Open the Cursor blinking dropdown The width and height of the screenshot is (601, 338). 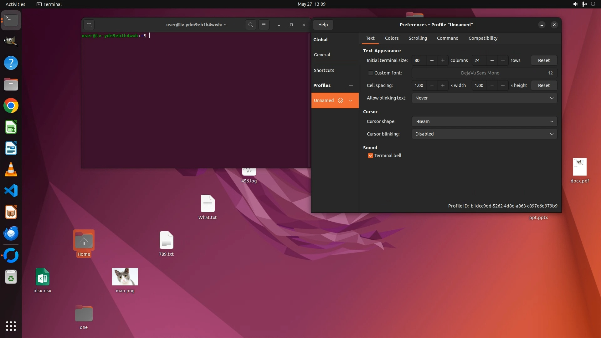click(x=484, y=134)
